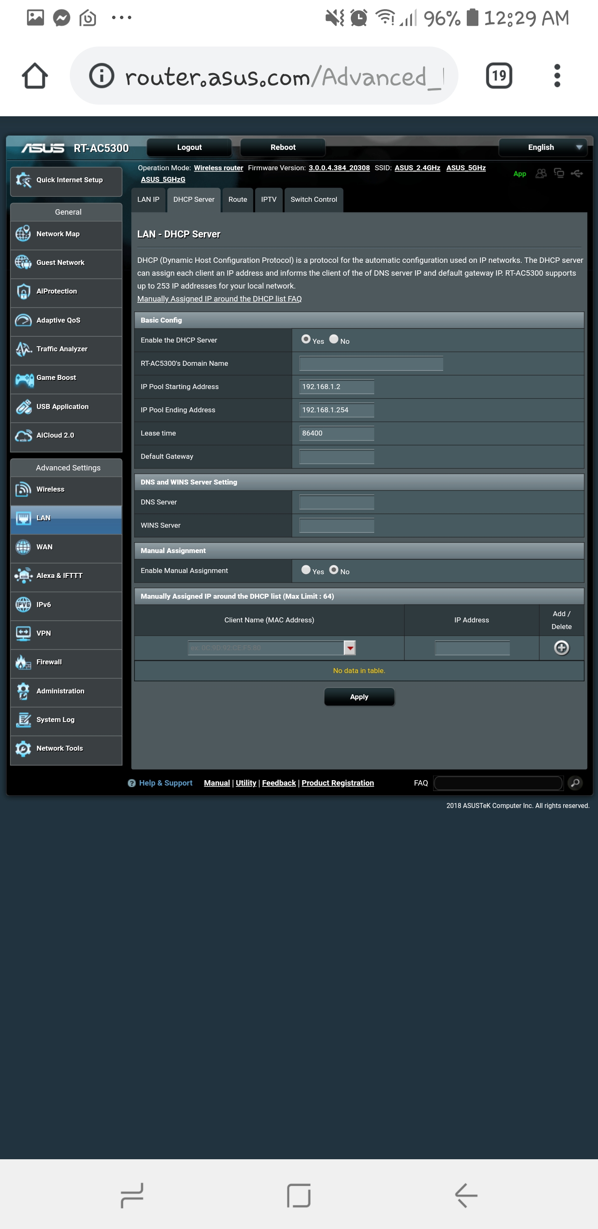Focus IP Pool Starting Address field
This screenshot has height=1229, width=598.
pyautogui.click(x=336, y=387)
